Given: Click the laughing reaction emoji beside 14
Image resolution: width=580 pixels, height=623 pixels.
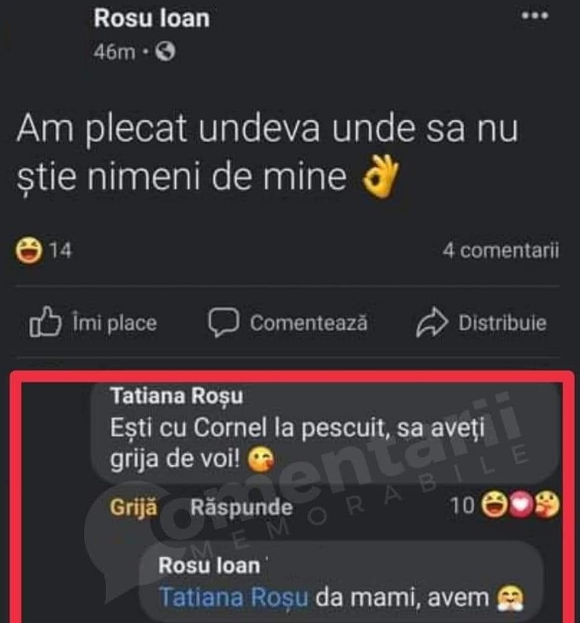Looking at the screenshot, I should point(29,250).
